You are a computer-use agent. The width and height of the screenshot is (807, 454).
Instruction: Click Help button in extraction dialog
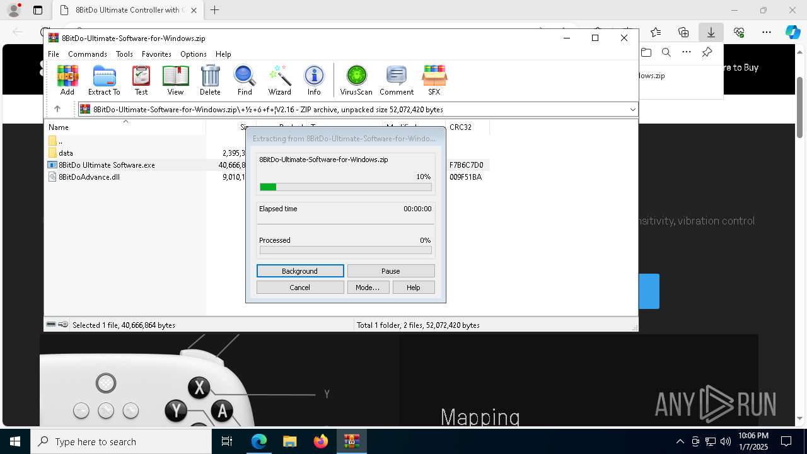tap(414, 287)
